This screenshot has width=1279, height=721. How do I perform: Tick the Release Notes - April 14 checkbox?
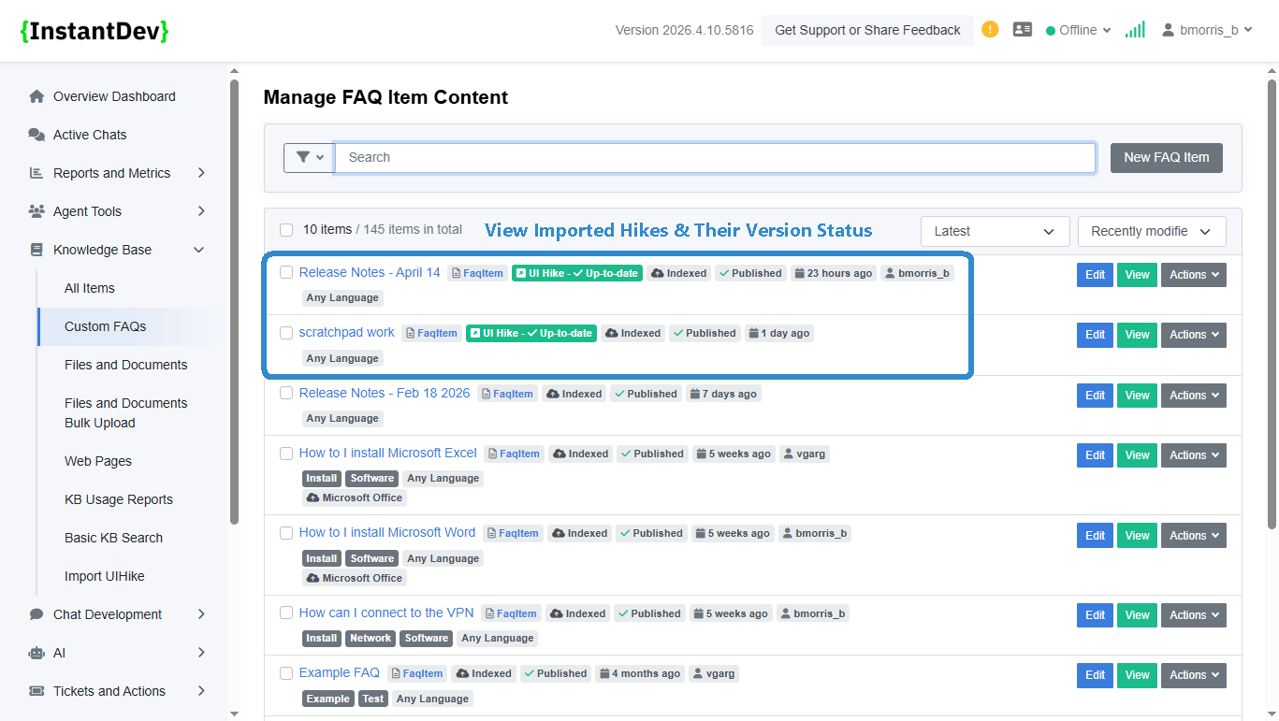pyautogui.click(x=286, y=272)
